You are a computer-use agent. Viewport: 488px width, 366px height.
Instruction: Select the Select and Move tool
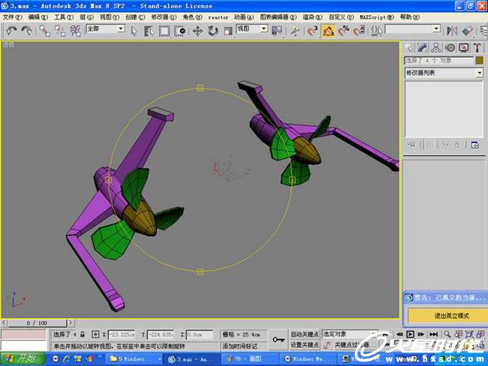pyautogui.click(x=197, y=31)
